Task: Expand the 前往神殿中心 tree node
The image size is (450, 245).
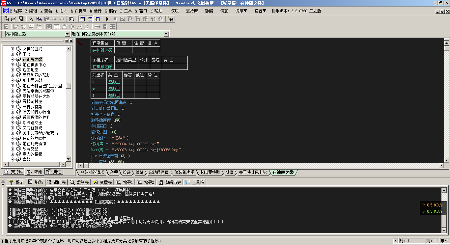Action: tap(12, 65)
